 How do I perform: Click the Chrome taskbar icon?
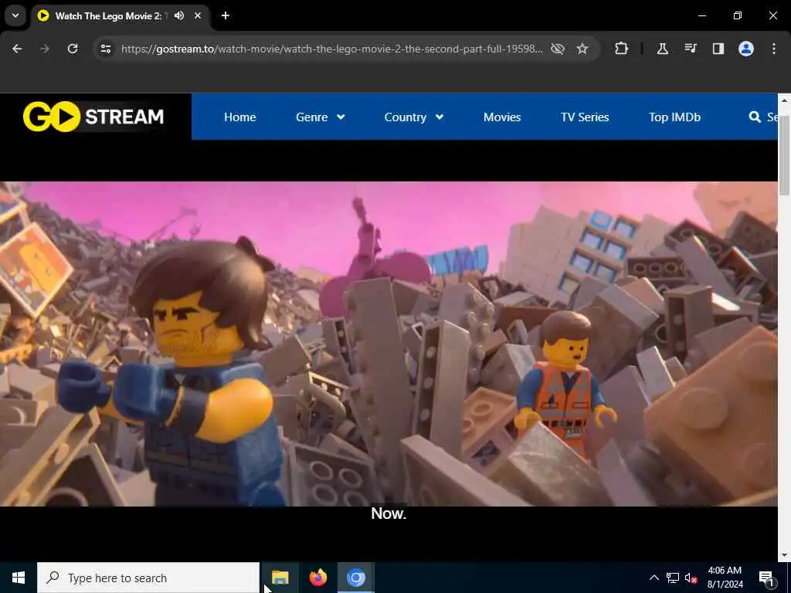pos(355,578)
